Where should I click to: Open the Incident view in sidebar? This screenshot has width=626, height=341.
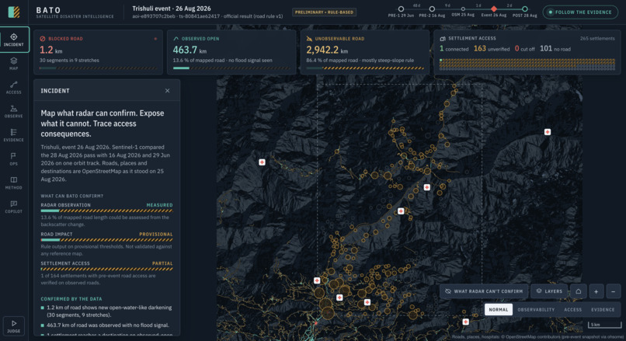pyautogui.click(x=14, y=40)
